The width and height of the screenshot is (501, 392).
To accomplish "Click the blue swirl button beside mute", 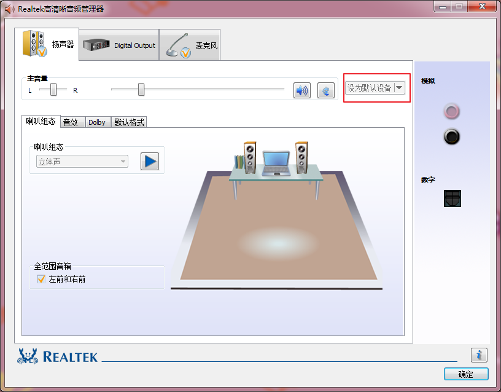I will pos(326,90).
